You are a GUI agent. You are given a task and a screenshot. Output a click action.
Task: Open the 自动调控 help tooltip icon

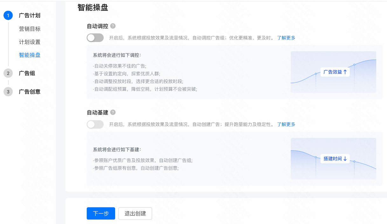[114, 26]
